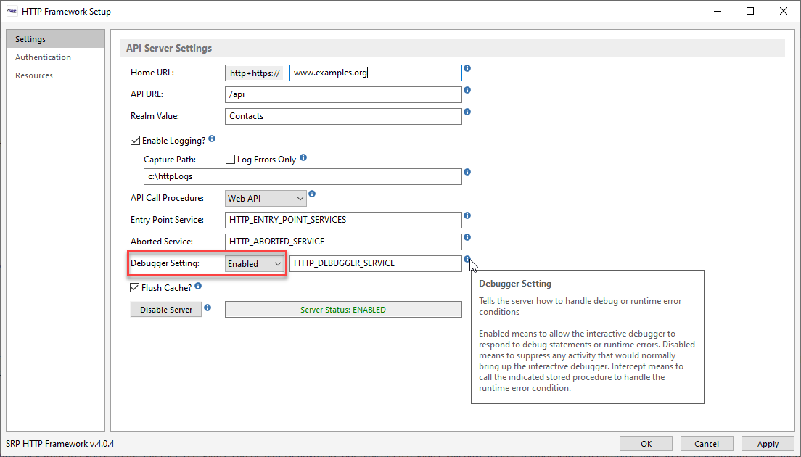
Task: Click info icon next to Flush Cache
Action: point(198,287)
